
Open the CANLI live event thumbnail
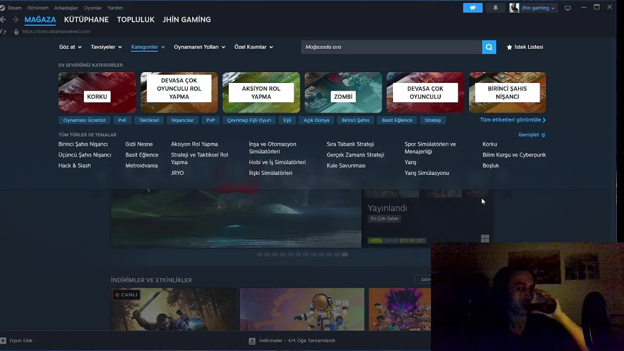(174, 309)
